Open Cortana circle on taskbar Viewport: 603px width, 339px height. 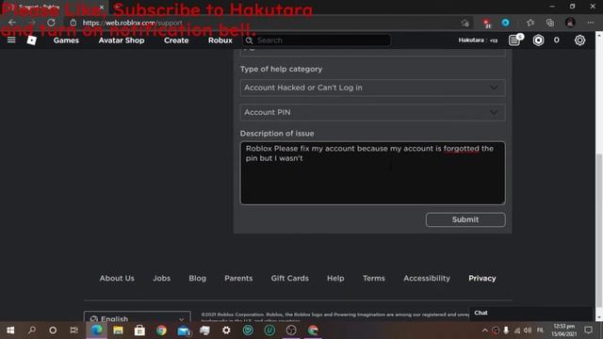(x=53, y=331)
